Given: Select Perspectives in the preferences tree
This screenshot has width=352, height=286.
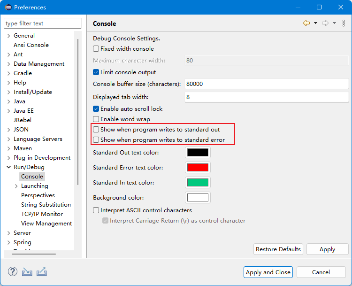Looking at the screenshot, I should 38,195.
